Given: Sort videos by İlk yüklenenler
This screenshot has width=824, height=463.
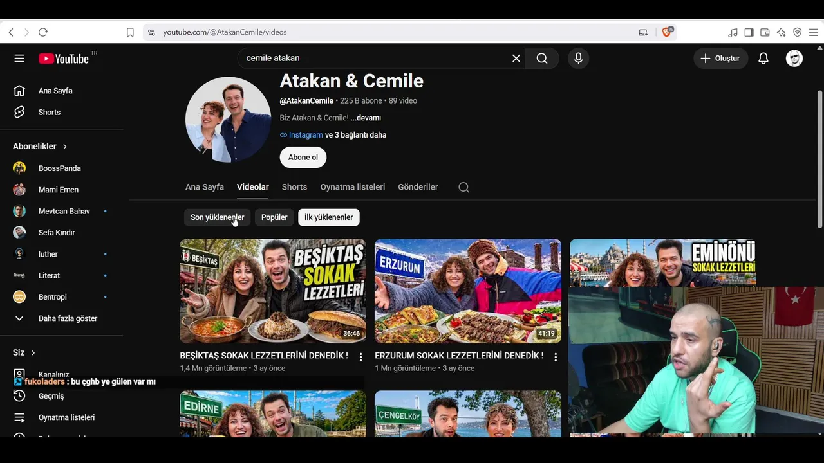Looking at the screenshot, I should [329, 217].
